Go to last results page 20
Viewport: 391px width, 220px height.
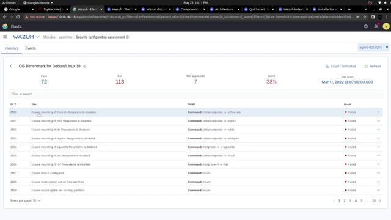tap(373, 200)
